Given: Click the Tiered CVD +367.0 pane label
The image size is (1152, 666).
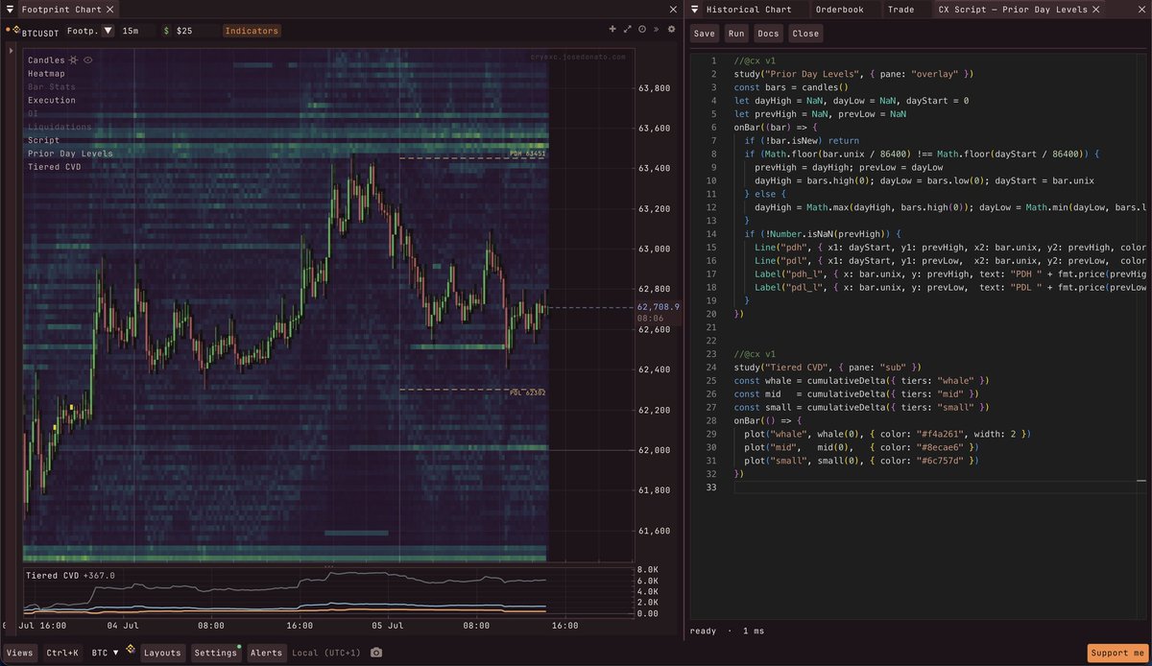Looking at the screenshot, I should (71, 576).
